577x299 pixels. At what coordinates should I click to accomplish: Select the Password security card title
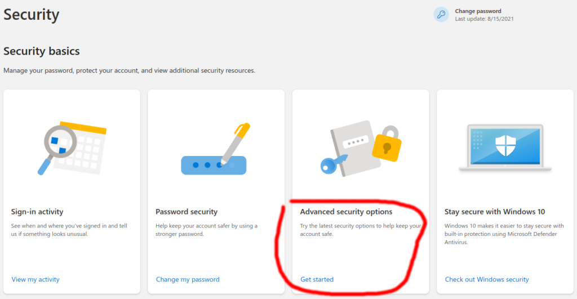coord(187,212)
